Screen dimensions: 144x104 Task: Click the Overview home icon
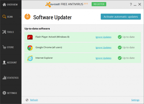point(4,5)
